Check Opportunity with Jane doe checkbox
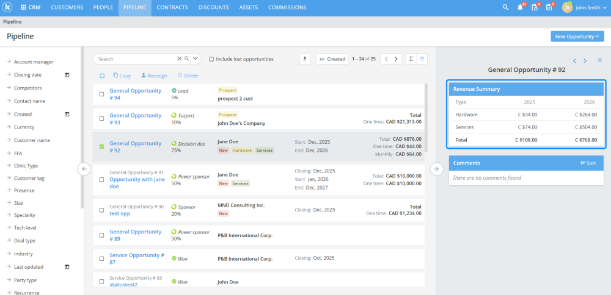611x295 pixels. (x=101, y=180)
